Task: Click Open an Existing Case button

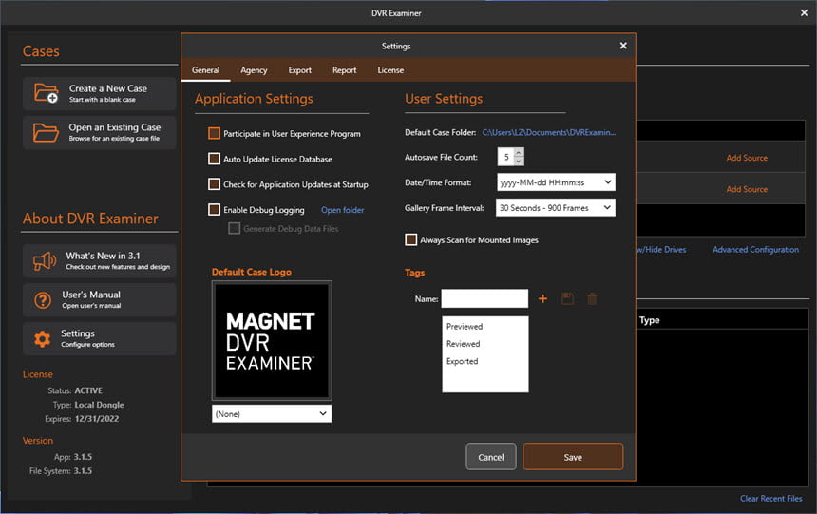Action: [x=99, y=132]
